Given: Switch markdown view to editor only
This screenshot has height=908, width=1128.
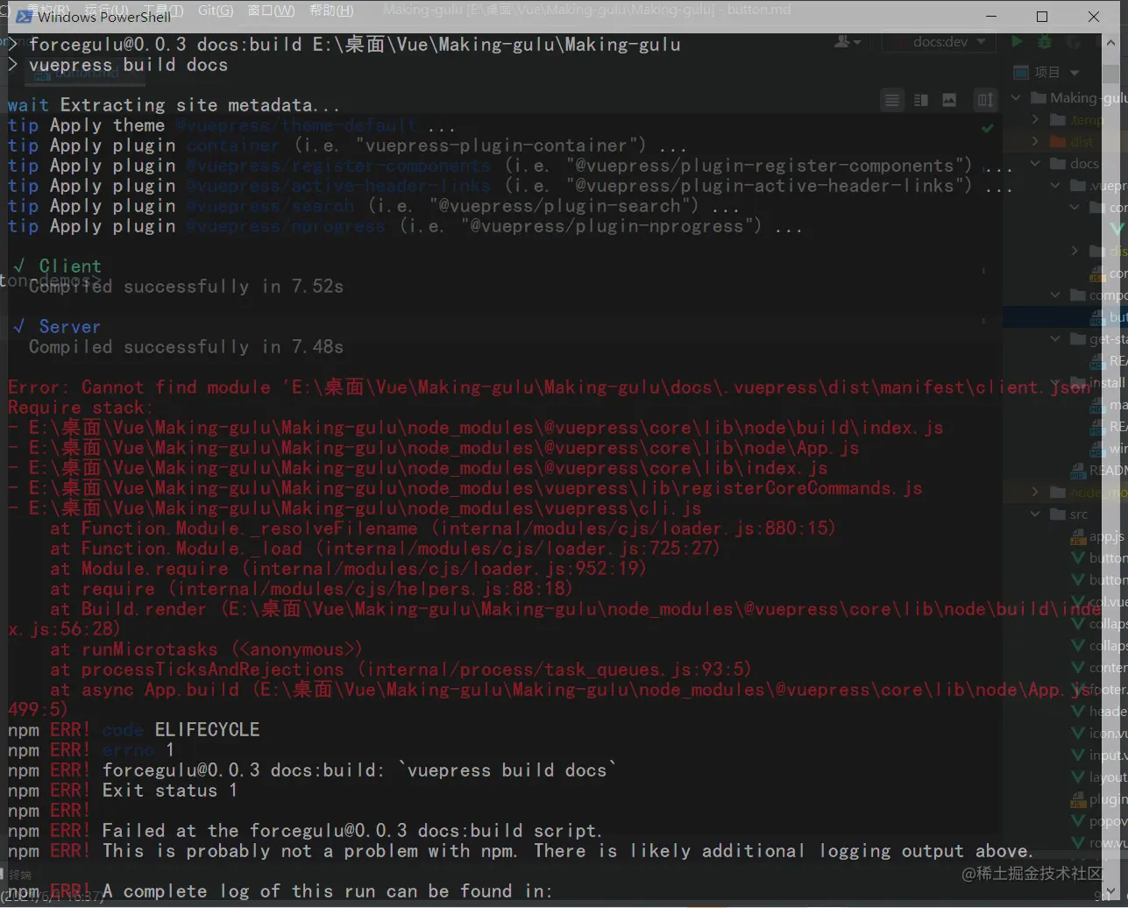Looking at the screenshot, I should pyautogui.click(x=892, y=101).
